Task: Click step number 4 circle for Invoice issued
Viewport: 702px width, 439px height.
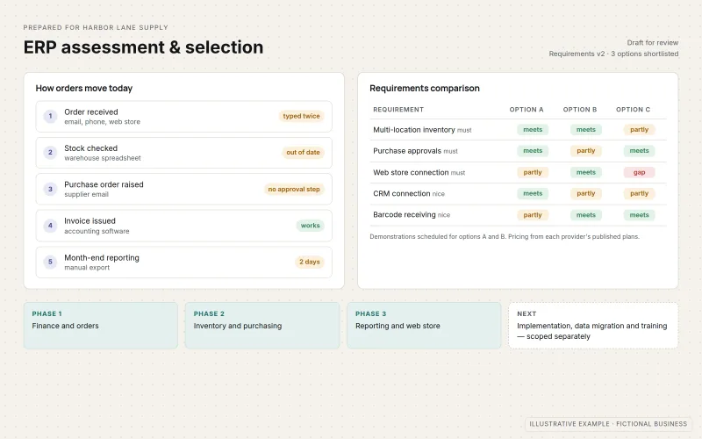Action: 50,226
